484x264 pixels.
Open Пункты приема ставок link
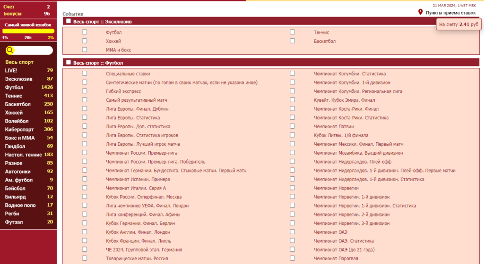pyautogui.click(x=450, y=13)
